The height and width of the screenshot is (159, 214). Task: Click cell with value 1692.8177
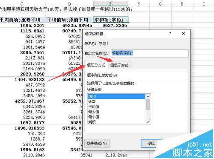pos(23,123)
